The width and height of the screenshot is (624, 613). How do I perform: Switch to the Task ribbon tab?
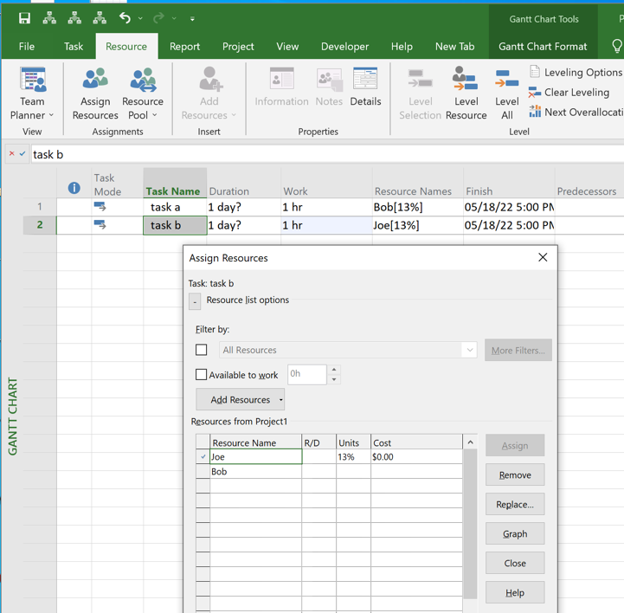74,47
